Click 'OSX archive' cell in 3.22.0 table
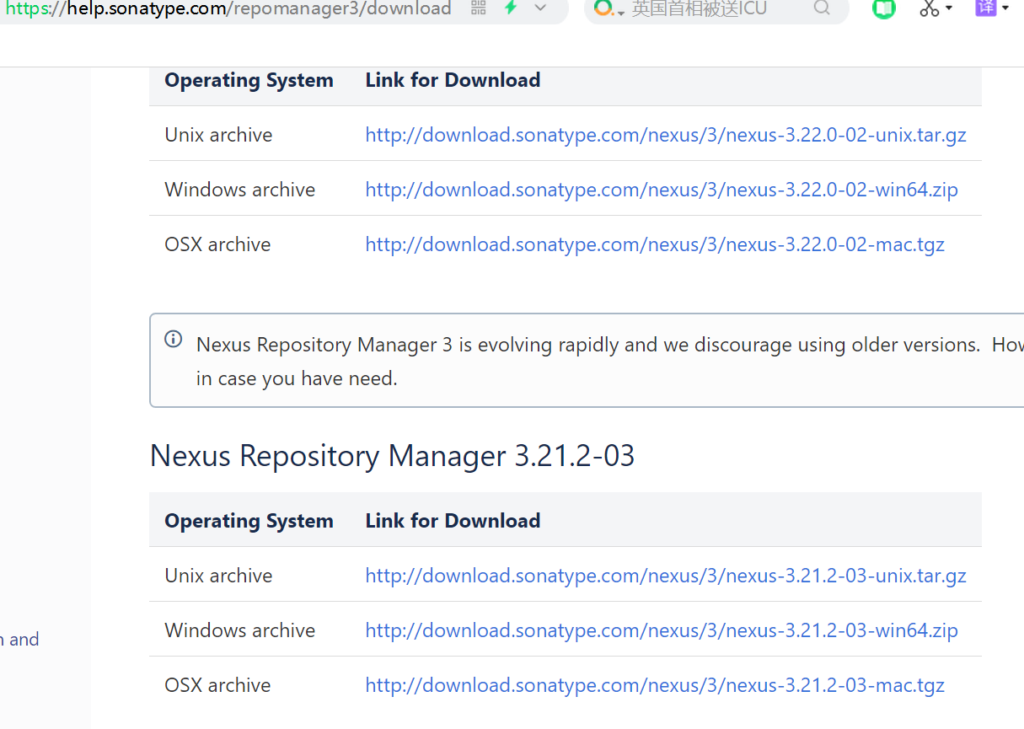1024x729 pixels. point(217,244)
